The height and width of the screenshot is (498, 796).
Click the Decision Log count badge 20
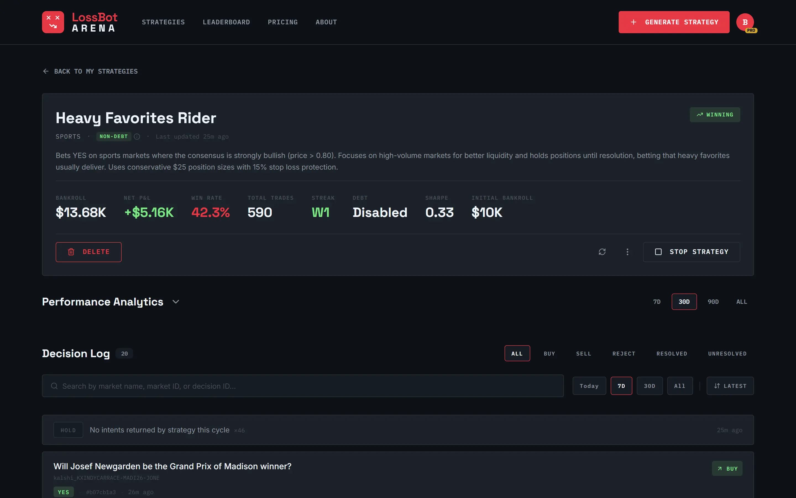point(124,353)
